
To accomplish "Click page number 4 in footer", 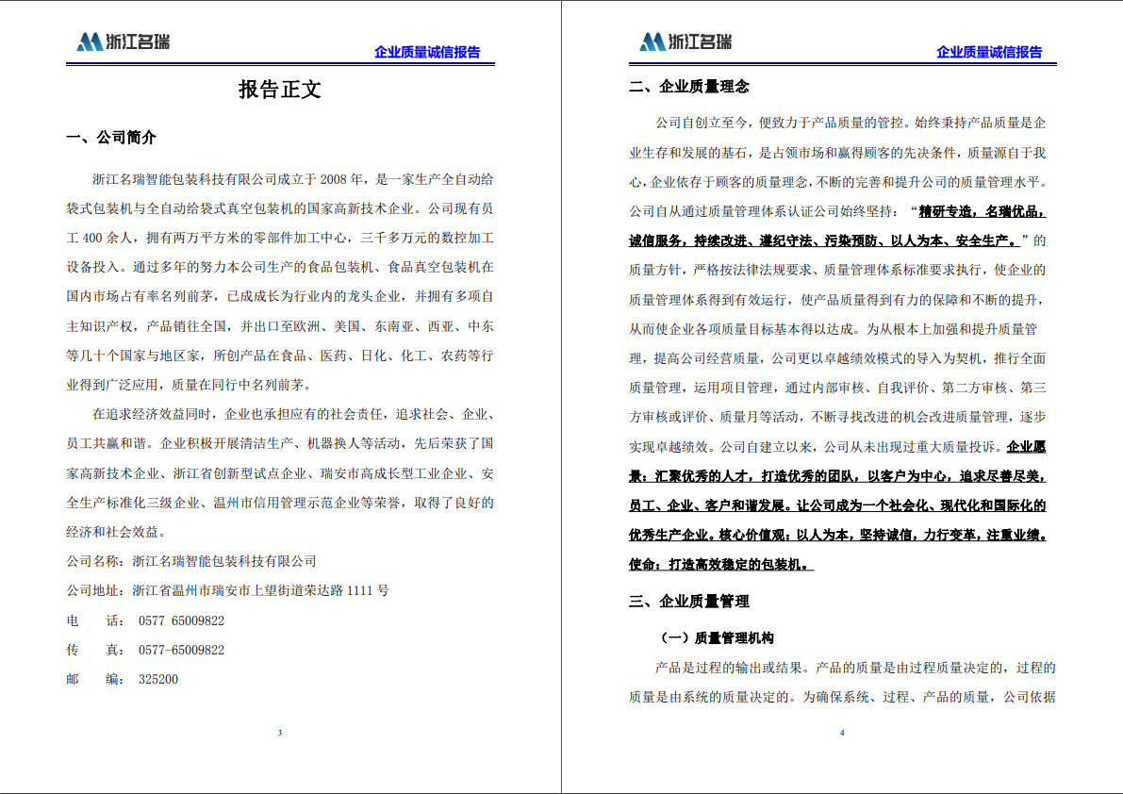I will tap(842, 733).
